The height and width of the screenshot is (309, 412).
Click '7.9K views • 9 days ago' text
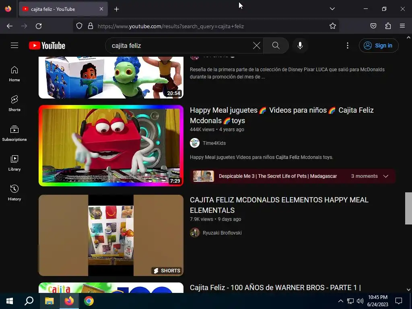click(x=216, y=219)
